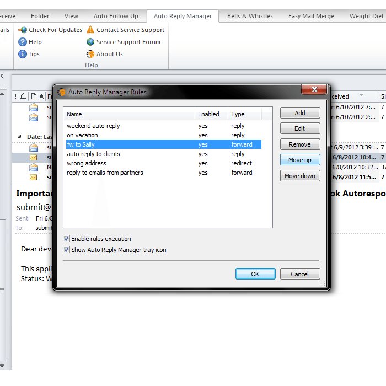The height and width of the screenshot is (386, 386).
Task: Click the reminder bell column header icon
Action: pos(23,96)
